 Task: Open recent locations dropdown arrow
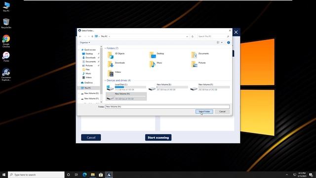(89, 36)
